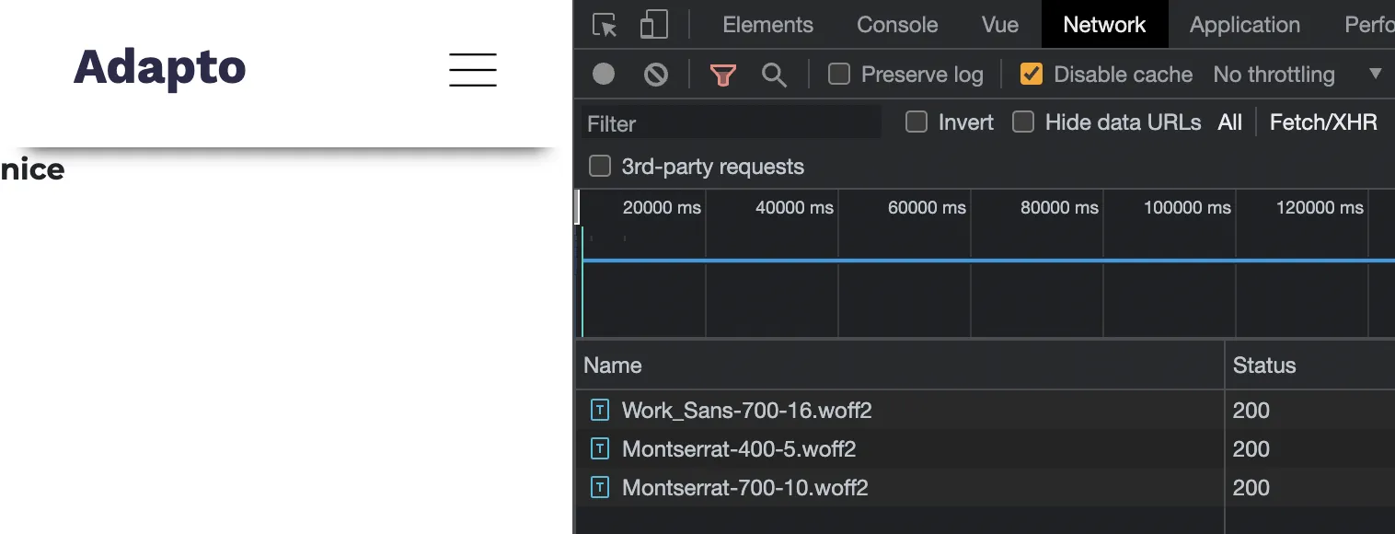Click the record network log button
The height and width of the screenshot is (534, 1395).
coord(604,74)
